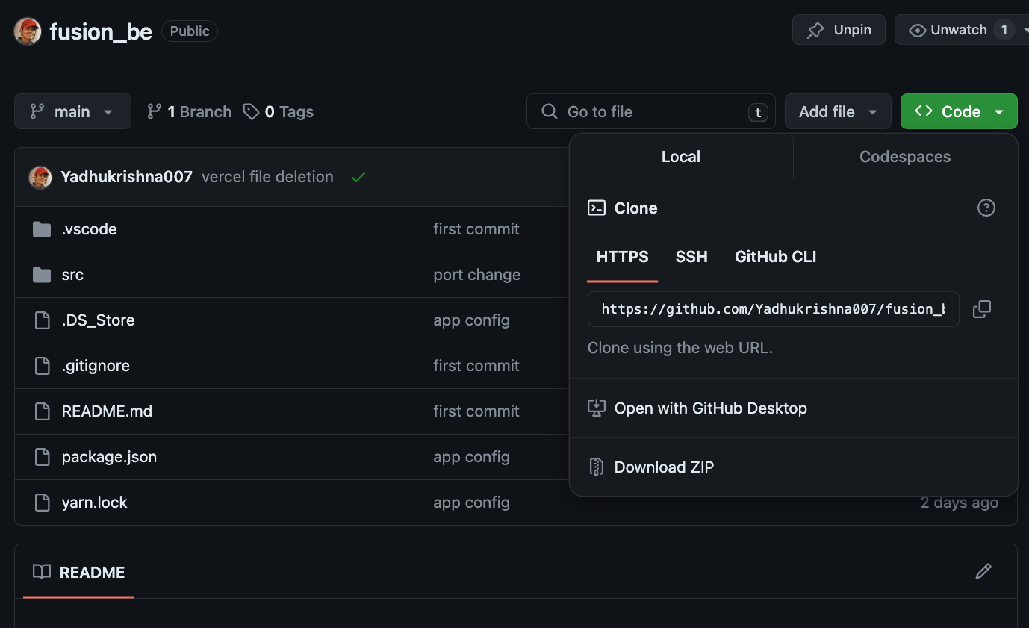Click the file icon for .DS_Store
Image resolution: width=1029 pixels, height=628 pixels.
[x=43, y=320]
